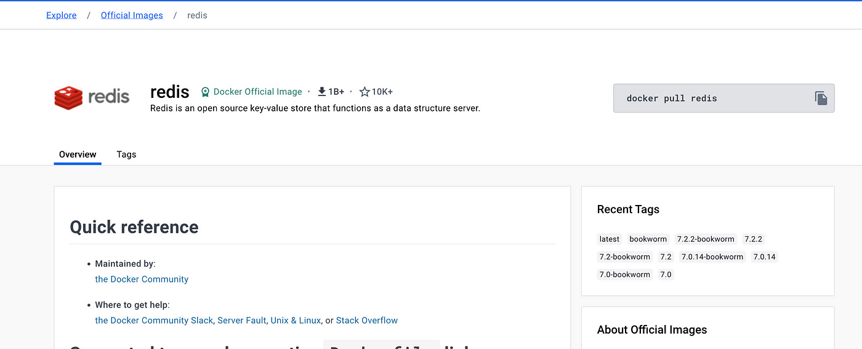Select the 7.2.2-bookworm tag
Image resolution: width=862 pixels, height=349 pixels.
click(x=706, y=239)
